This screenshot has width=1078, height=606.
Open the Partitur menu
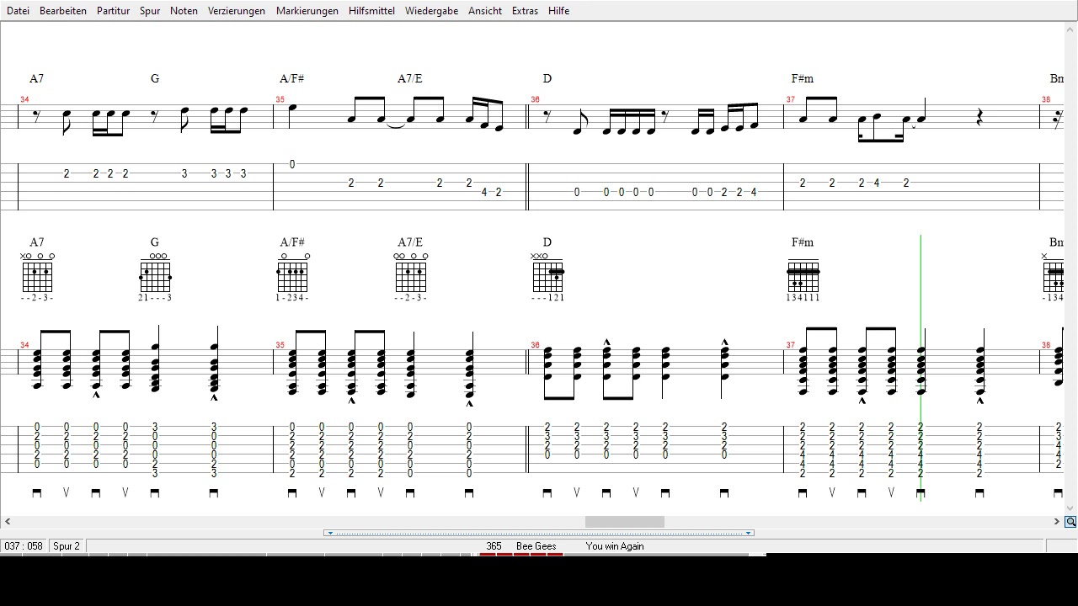113,11
